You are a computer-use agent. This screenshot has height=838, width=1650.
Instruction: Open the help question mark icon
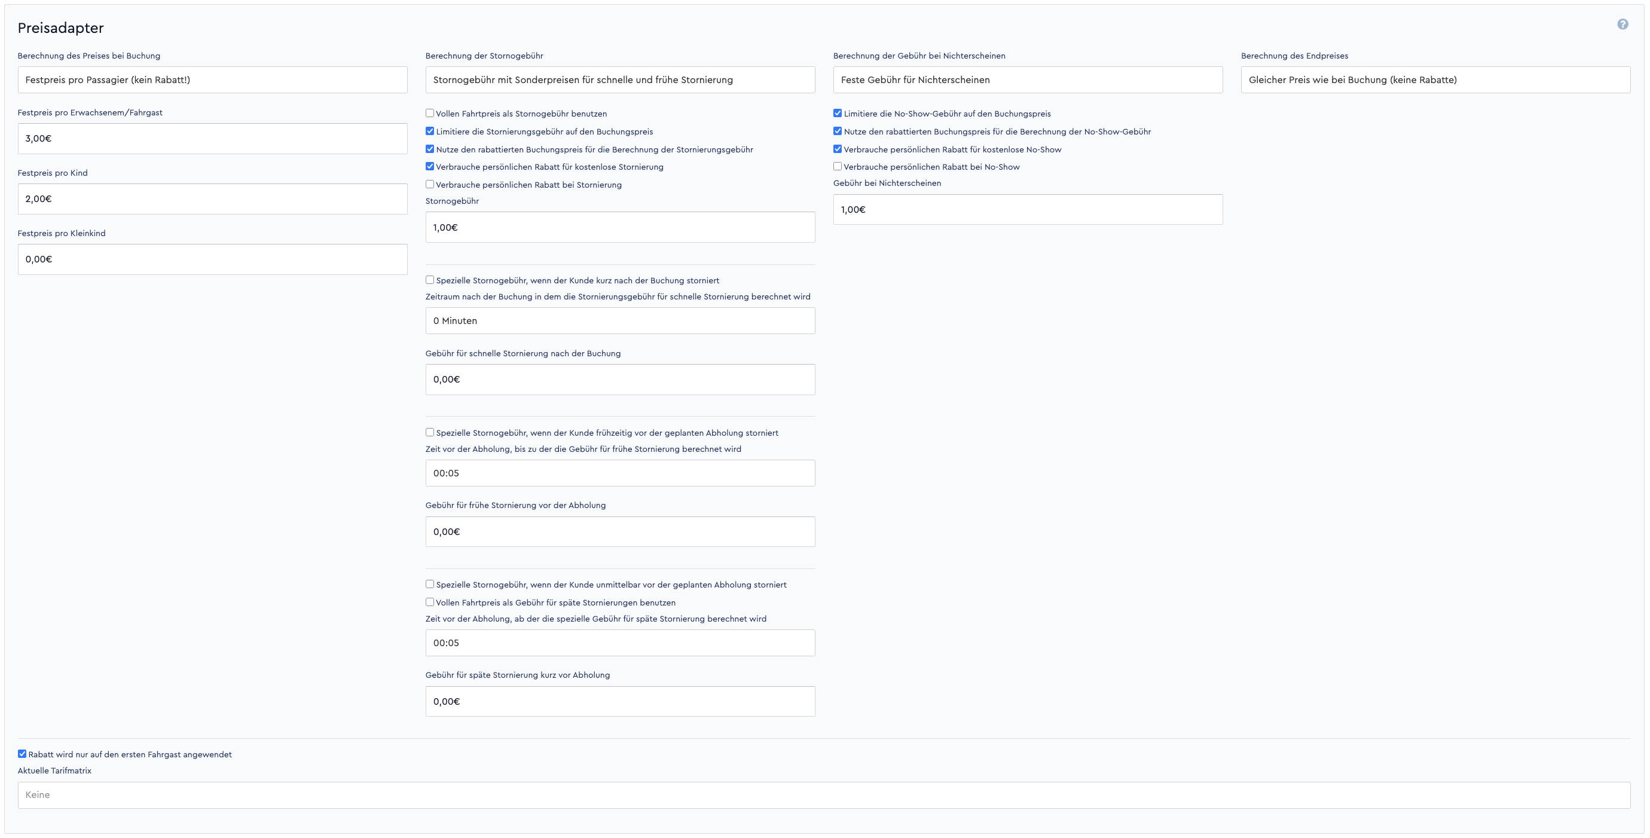tap(1622, 25)
